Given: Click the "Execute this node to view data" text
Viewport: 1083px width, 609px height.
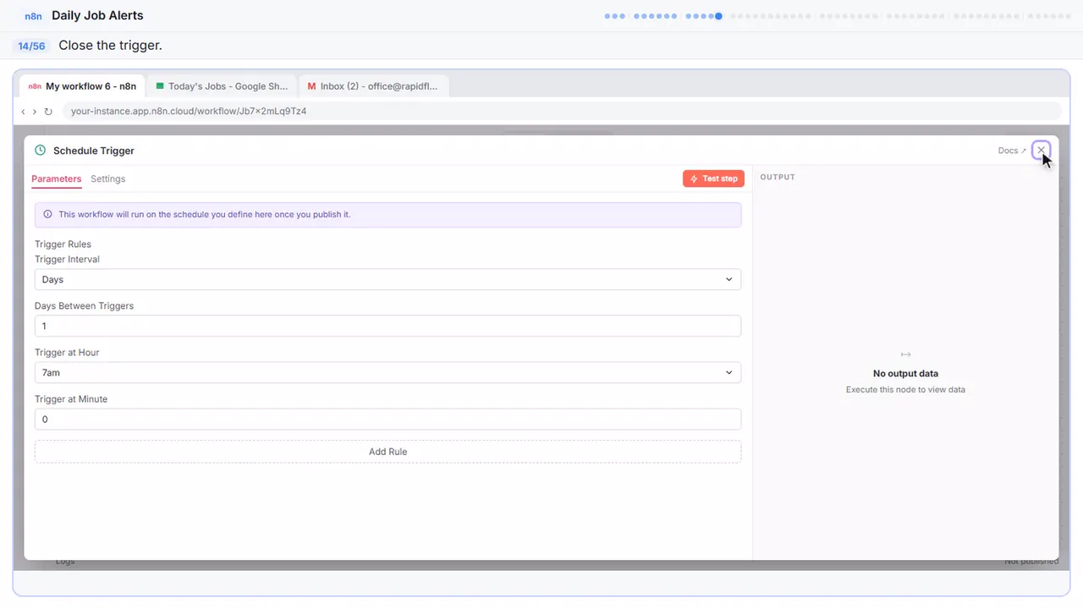Looking at the screenshot, I should [x=905, y=390].
